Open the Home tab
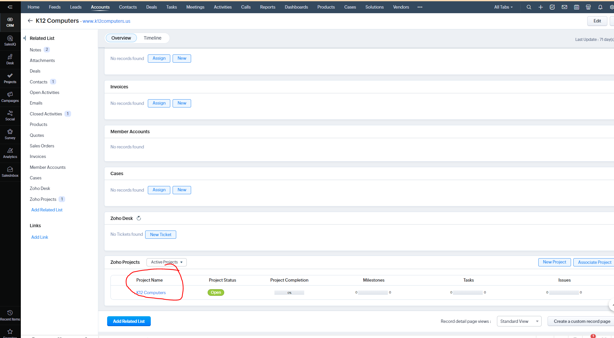Image resolution: width=614 pixels, height=338 pixels. (x=33, y=7)
